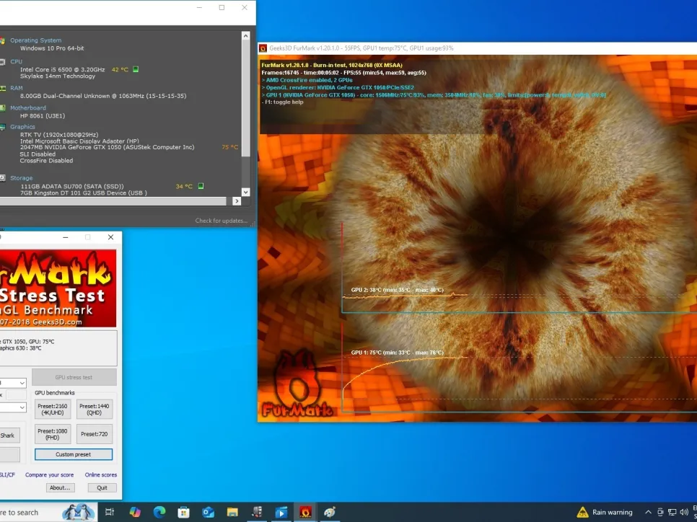The width and height of the screenshot is (697, 522).
Task: Click the About... button in FurMark
Action: [x=60, y=487]
